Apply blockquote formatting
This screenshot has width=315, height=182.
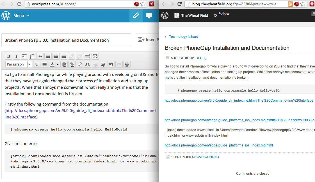40,56
